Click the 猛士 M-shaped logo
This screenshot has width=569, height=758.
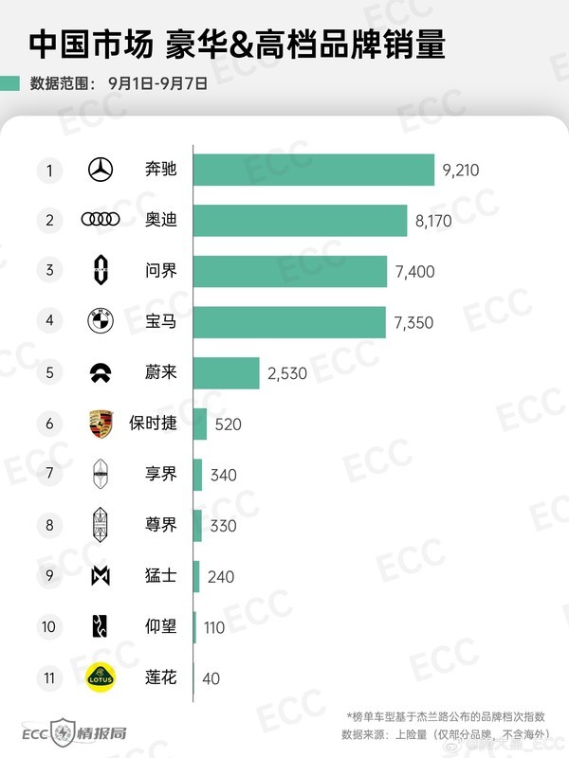pyautogui.click(x=101, y=575)
